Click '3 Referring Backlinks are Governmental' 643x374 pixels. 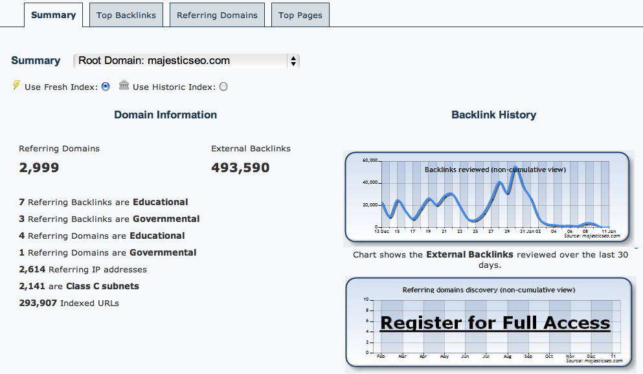pos(109,219)
